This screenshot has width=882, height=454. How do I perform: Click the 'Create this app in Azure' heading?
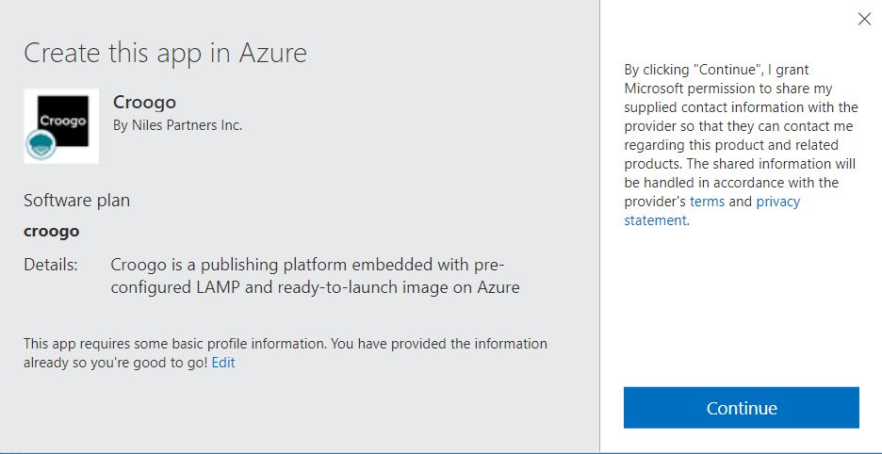pos(165,52)
